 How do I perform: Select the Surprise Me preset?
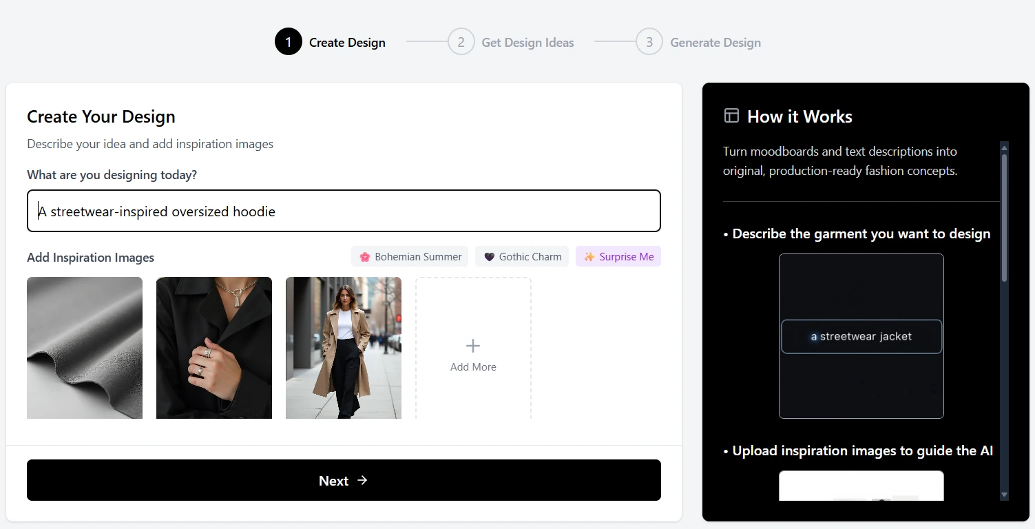click(618, 257)
